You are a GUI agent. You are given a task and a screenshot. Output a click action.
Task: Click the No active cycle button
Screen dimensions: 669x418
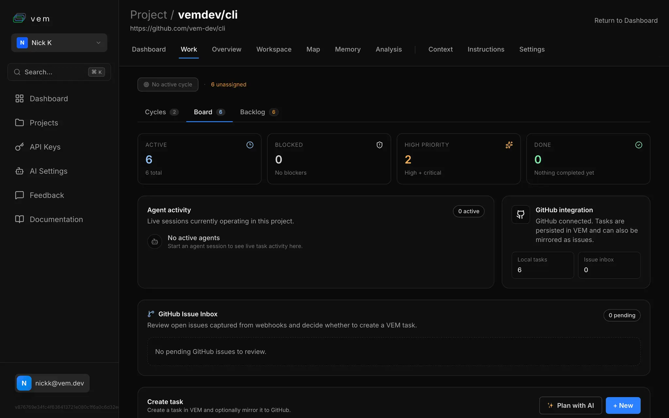point(168,85)
